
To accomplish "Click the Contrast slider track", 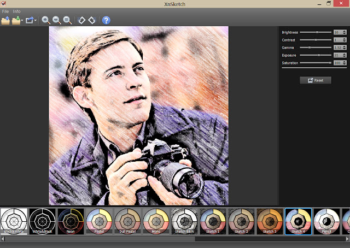I will click(x=316, y=40).
